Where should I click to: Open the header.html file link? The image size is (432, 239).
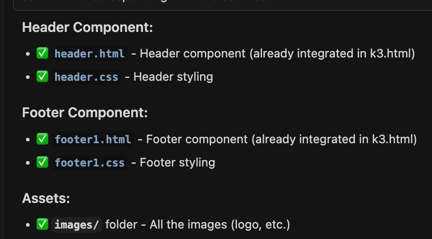pyautogui.click(x=89, y=54)
